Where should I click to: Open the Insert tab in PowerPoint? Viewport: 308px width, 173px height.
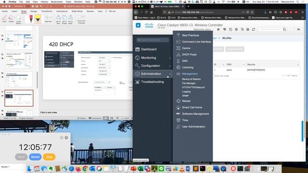click(14, 12)
